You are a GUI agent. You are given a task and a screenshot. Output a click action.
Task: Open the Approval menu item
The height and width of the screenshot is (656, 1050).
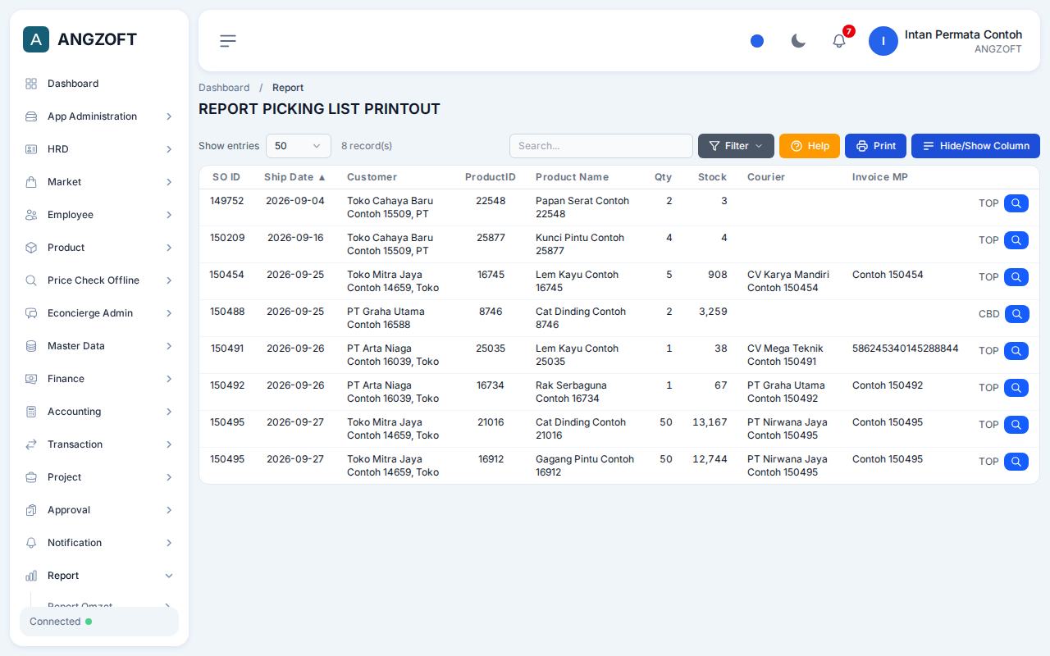click(99, 510)
